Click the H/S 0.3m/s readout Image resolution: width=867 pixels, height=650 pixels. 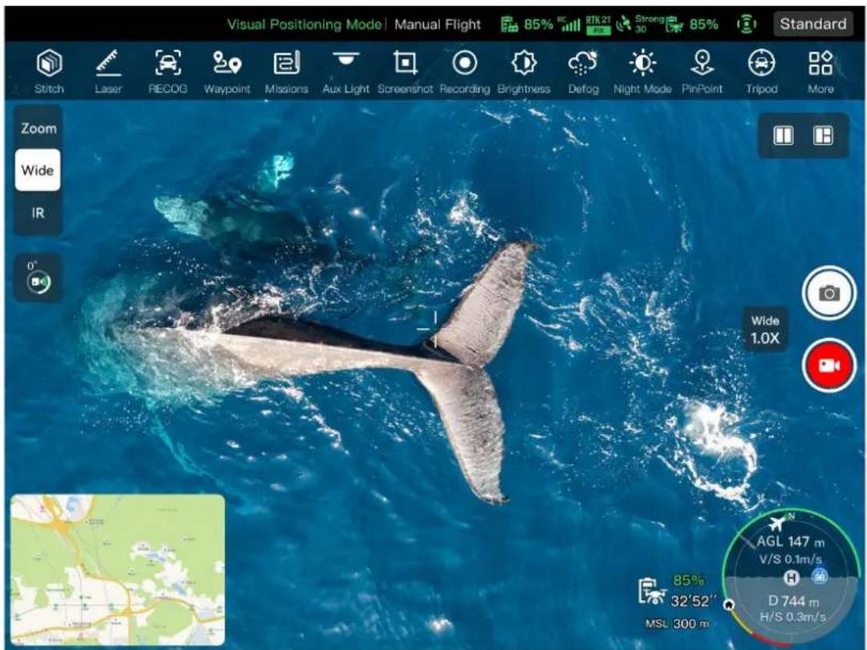click(793, 616)
